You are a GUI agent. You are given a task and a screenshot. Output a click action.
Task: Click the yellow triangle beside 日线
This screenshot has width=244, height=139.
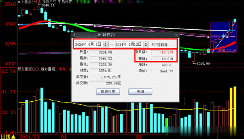tap(13, 137)
